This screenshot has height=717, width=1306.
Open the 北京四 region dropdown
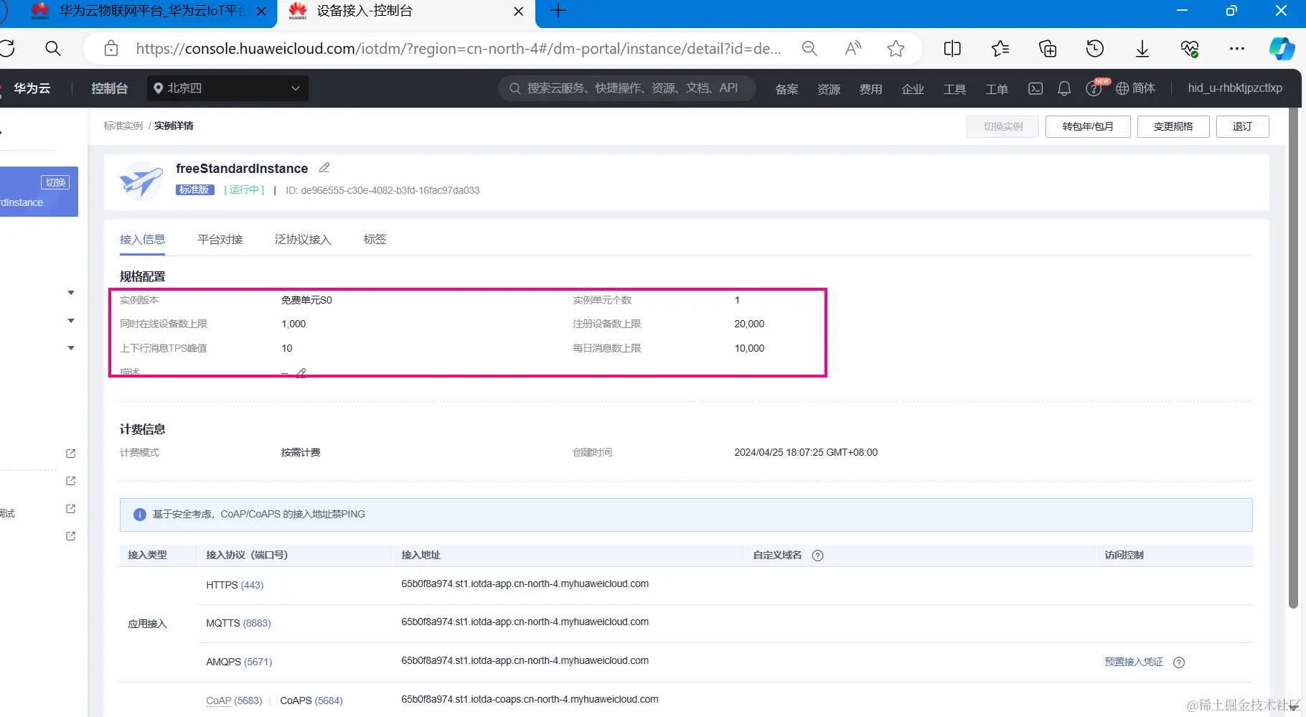(227, 88)
